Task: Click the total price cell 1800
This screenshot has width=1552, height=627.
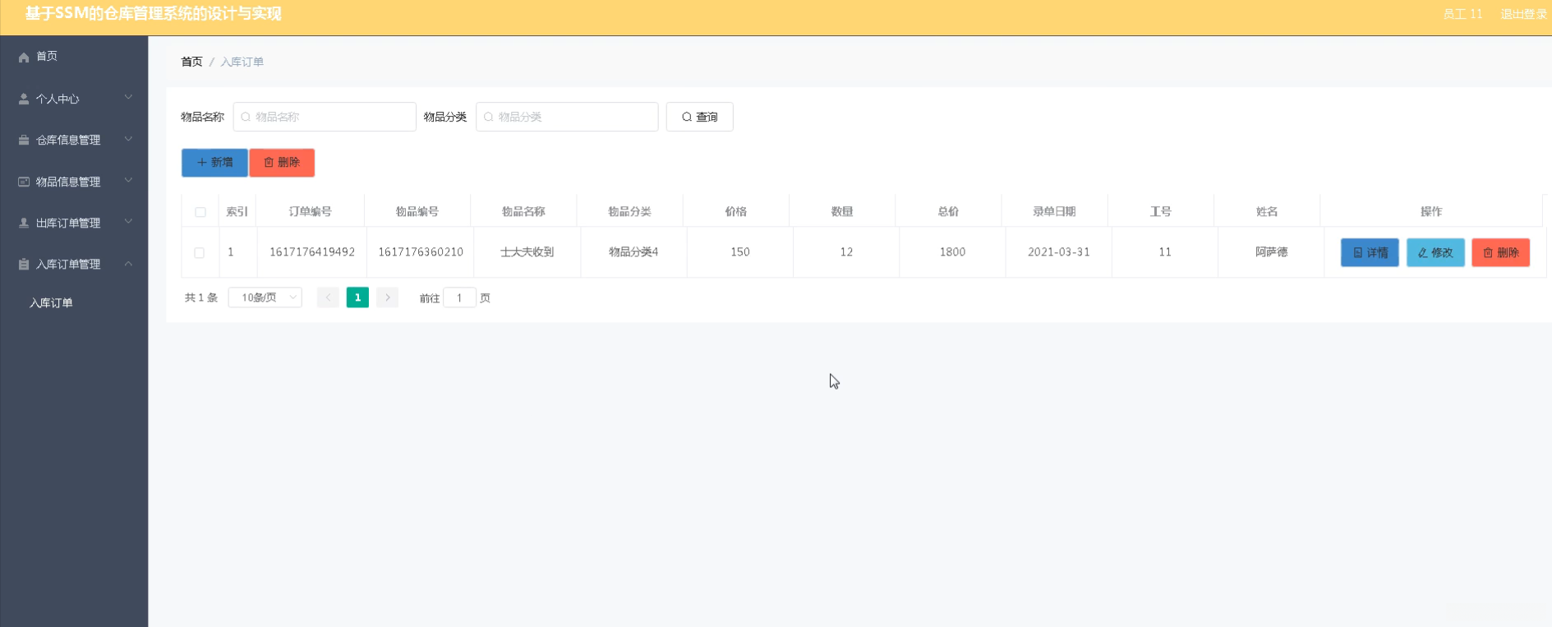Action: [952, 252]
